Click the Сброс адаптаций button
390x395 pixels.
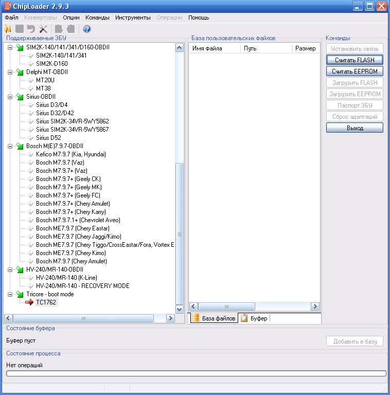pos(354,117)
